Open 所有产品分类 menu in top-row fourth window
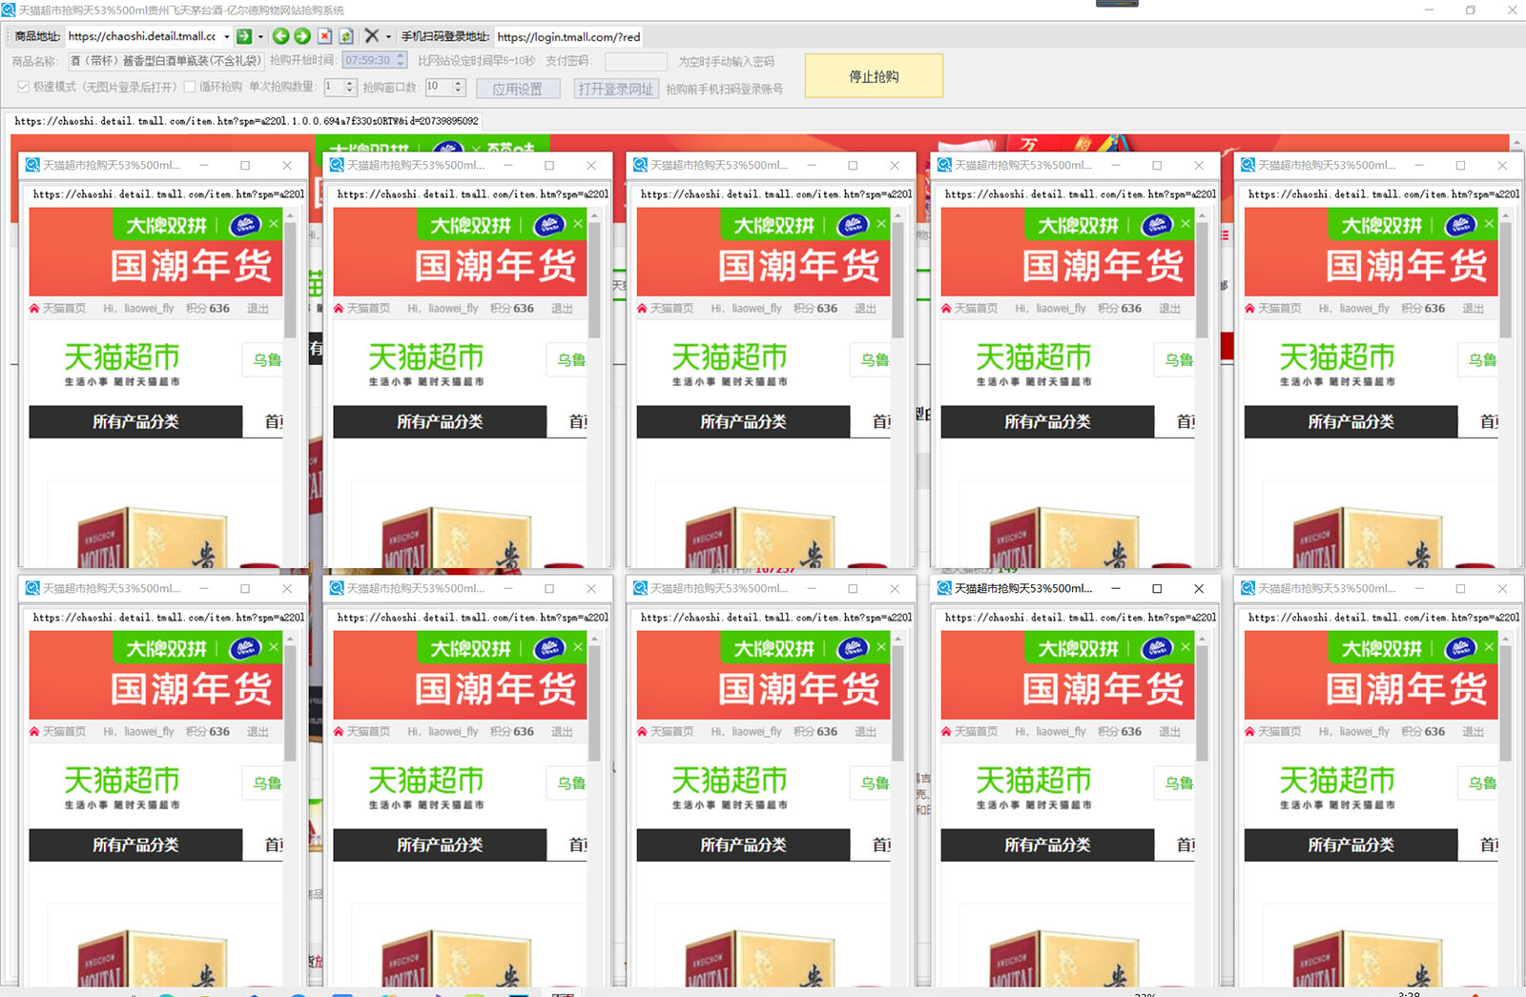This screenshot has width=1526, height=997. [1047, 421]
